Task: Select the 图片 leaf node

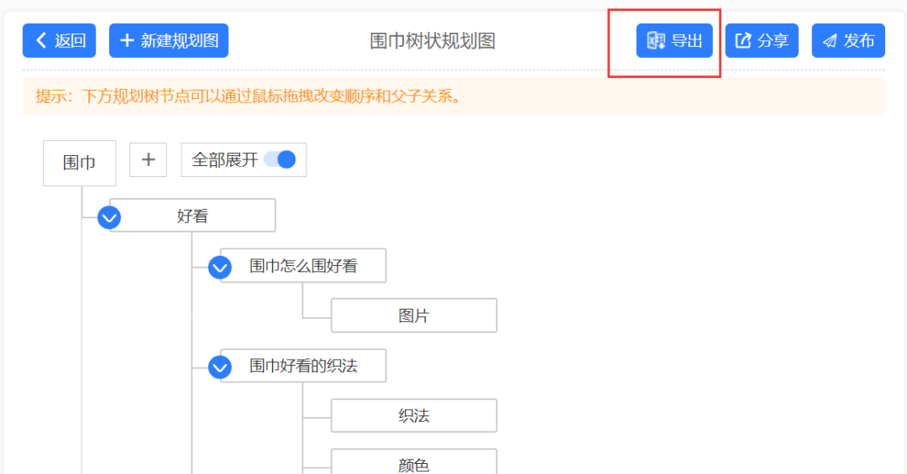Action: point(414,315)
